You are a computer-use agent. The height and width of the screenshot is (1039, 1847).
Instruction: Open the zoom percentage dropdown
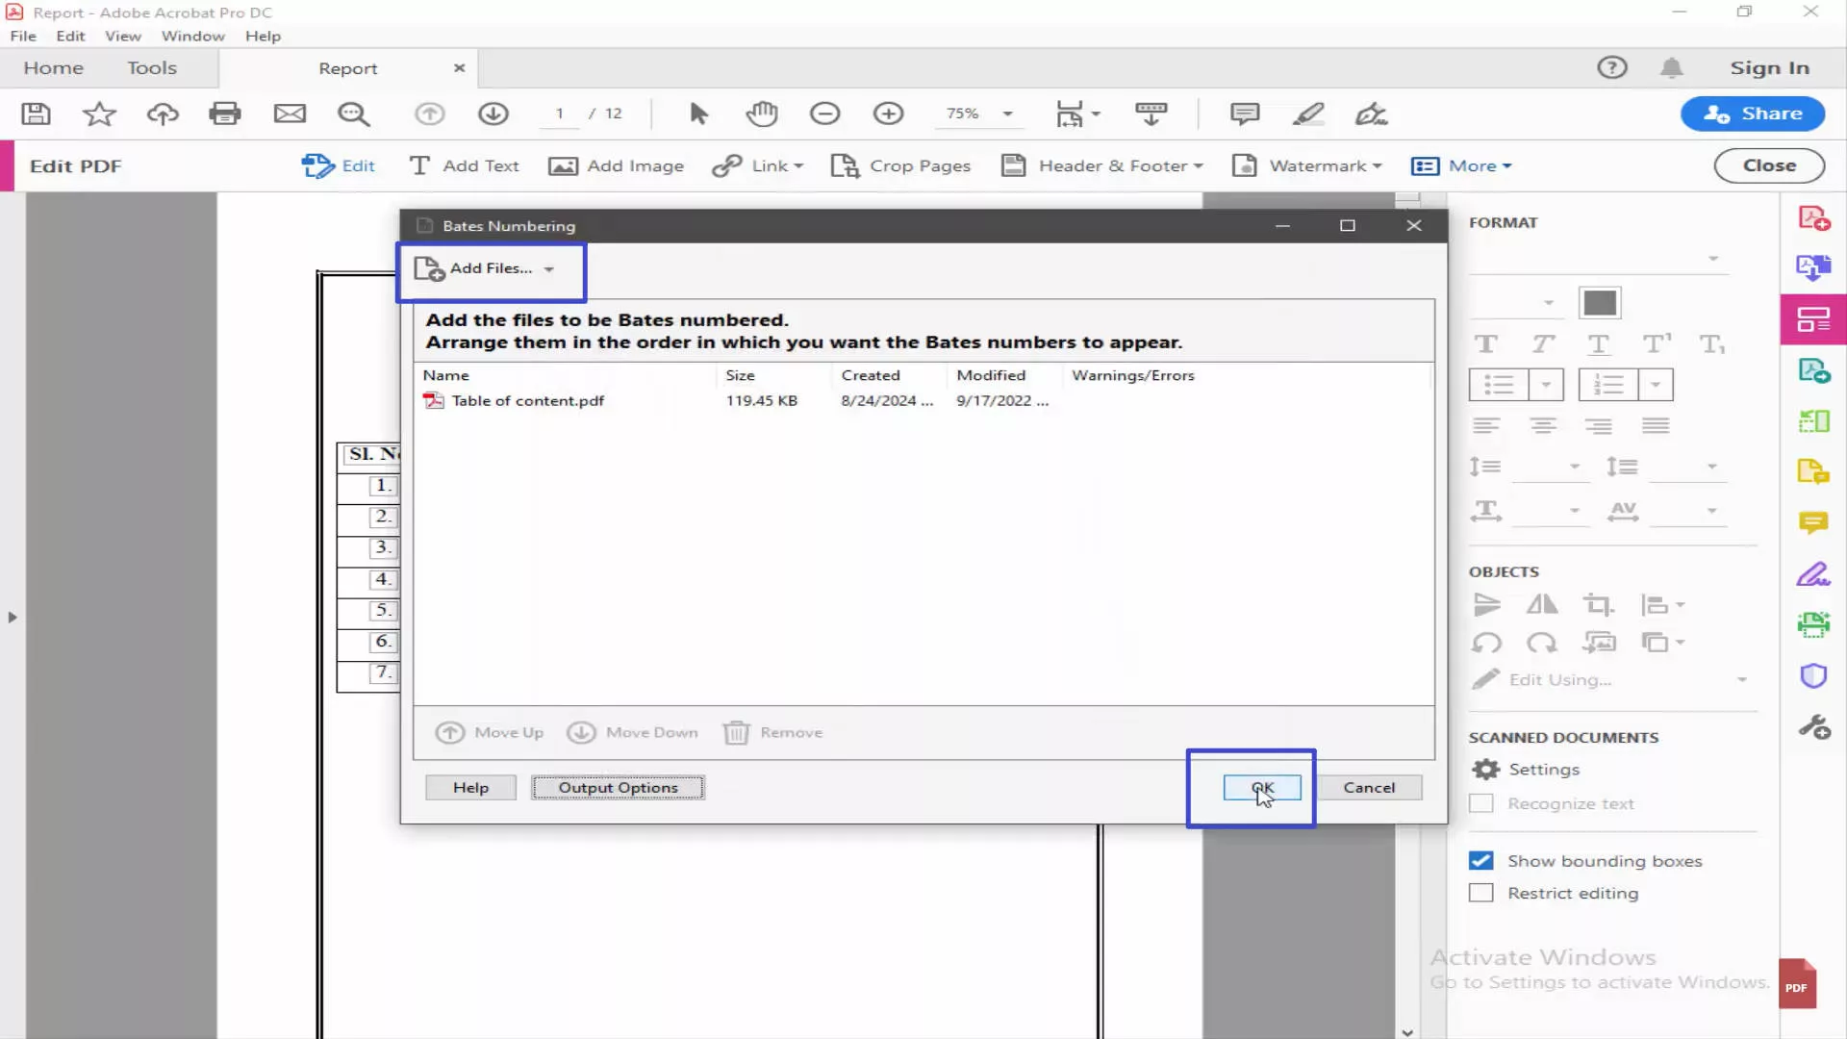click(1006, 114)
